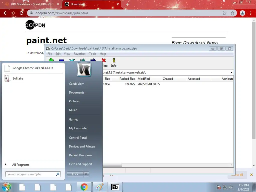
Task: Click the Lock button
Action: (x=75, y=174)
